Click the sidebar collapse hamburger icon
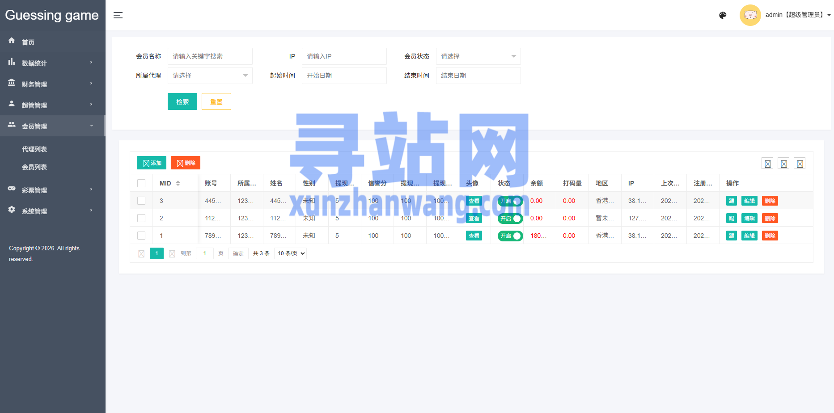834x413 pixels. (x=118, y=15)
